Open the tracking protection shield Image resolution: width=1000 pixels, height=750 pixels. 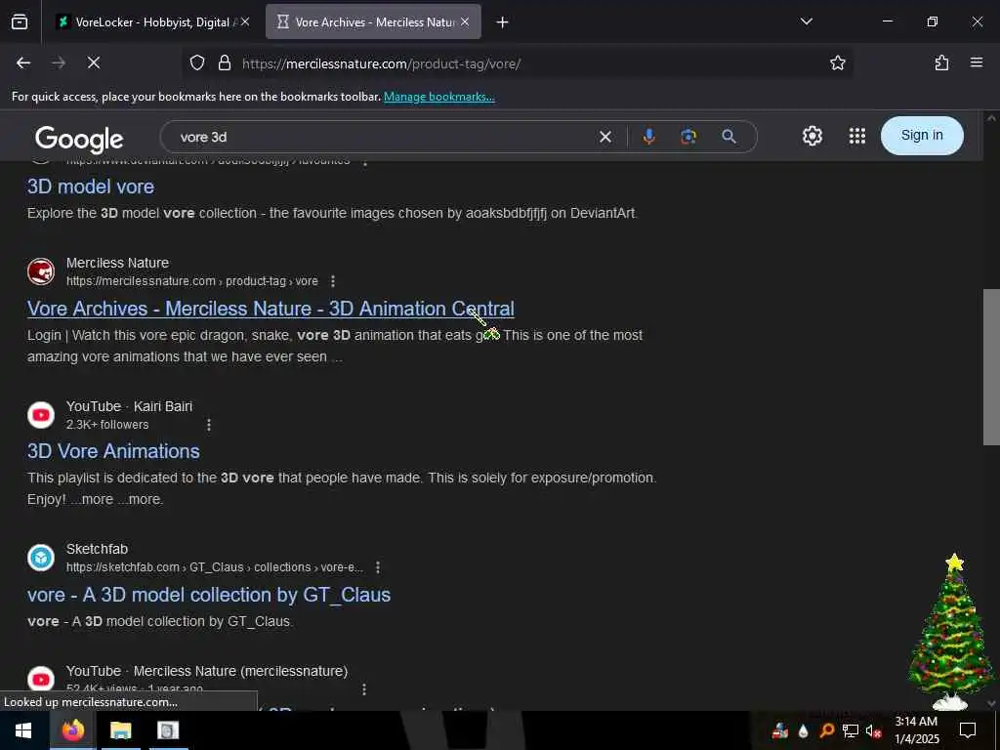197,62
